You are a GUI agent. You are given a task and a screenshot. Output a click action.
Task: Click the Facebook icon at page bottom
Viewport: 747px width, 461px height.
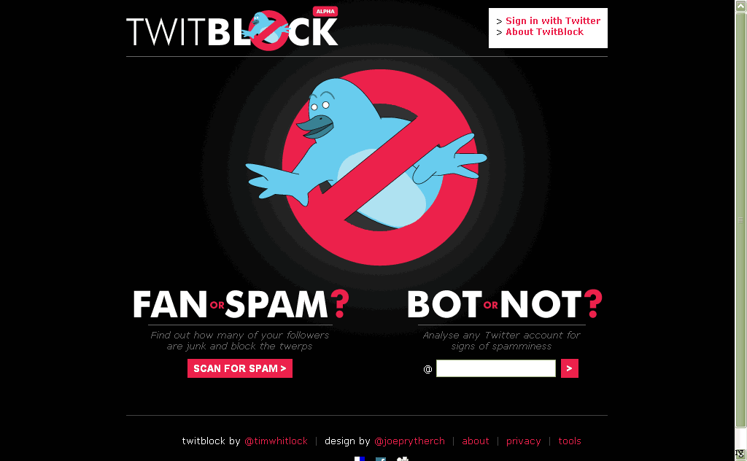(x=381, y=459)
